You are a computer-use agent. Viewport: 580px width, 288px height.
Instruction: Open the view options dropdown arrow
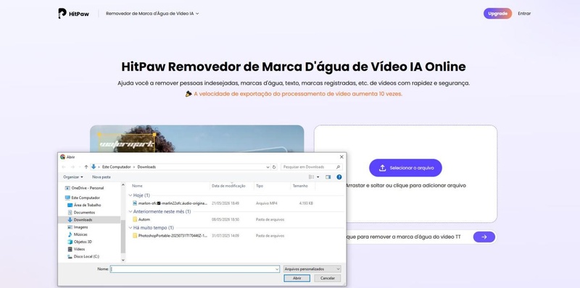(318, 177)
